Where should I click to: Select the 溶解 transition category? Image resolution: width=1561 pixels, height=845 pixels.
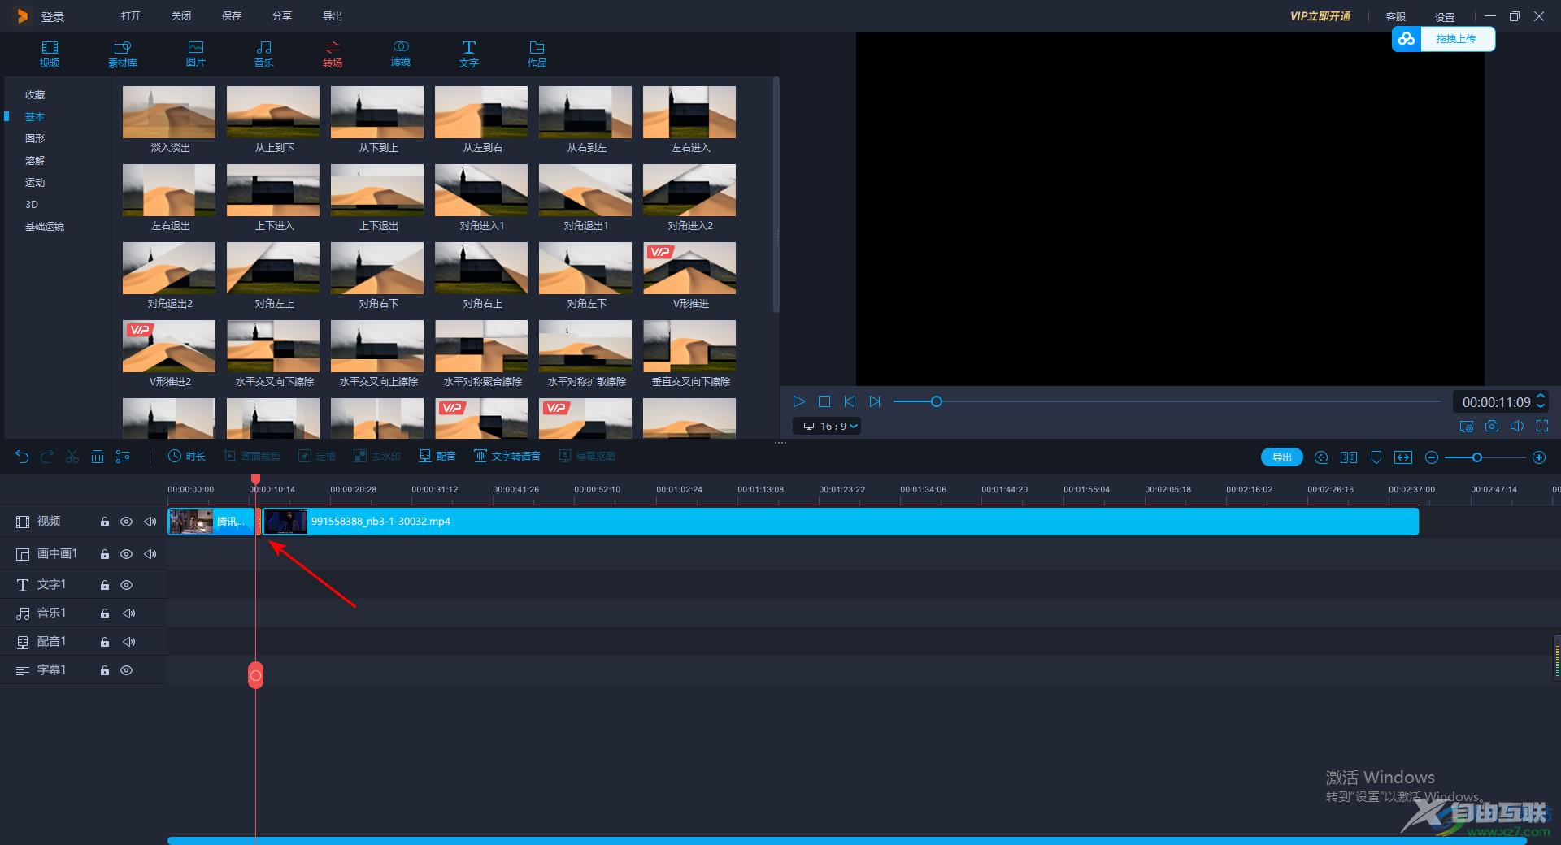pyautogui.click(x=35, y=161)
